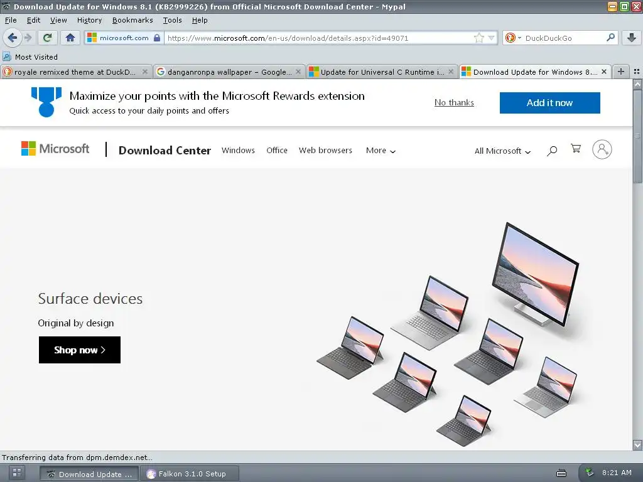
Task: Click the Shop now button
Action: [80, 350]
